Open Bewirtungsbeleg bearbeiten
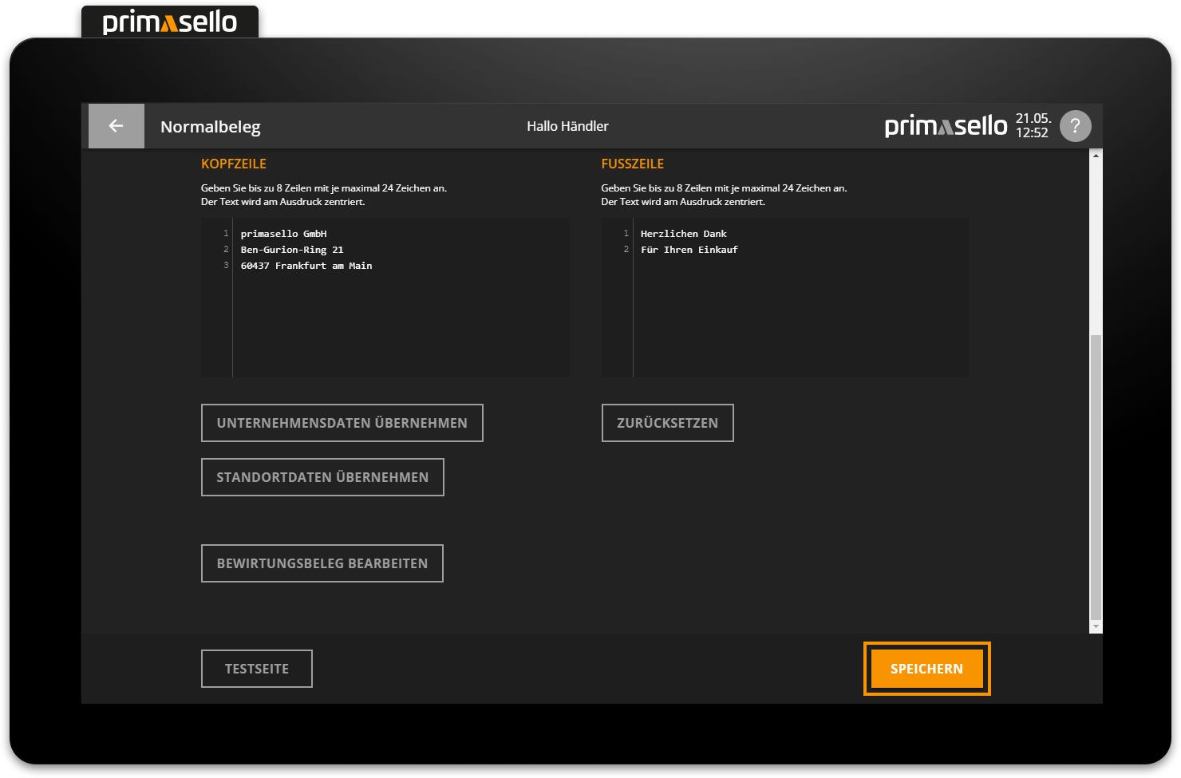Viewport: 1181px width, 778px height. 322,563
